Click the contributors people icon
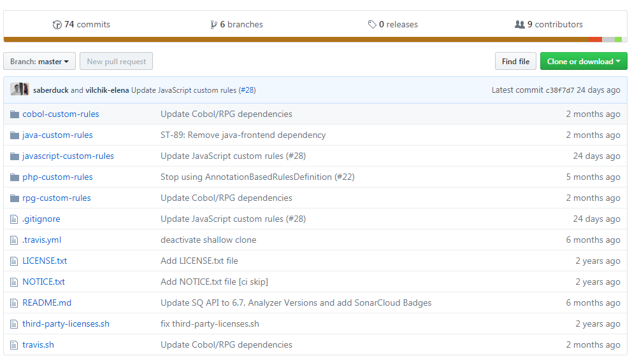 point(519,25)
